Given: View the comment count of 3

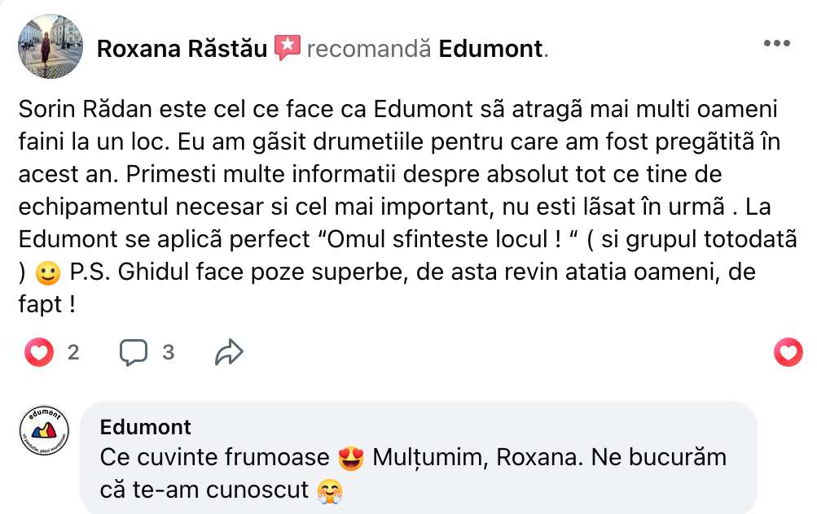Looking at the screenshot, I should coord(169,352).
